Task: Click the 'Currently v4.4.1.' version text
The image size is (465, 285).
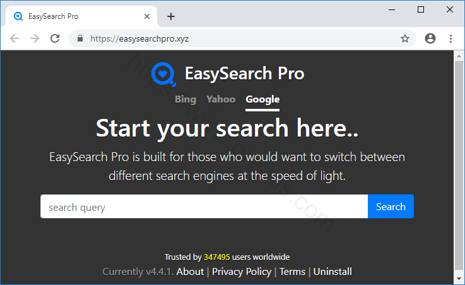Action: coord(138,271)
